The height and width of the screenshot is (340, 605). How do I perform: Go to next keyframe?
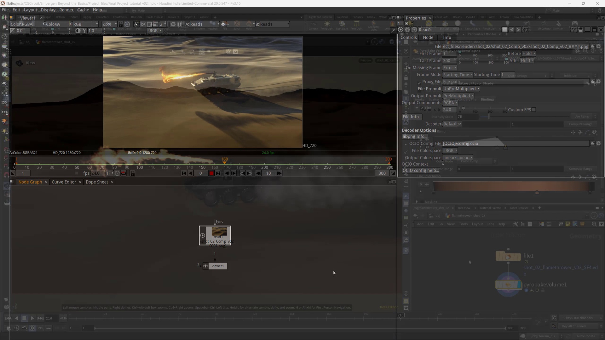[249, 173]
